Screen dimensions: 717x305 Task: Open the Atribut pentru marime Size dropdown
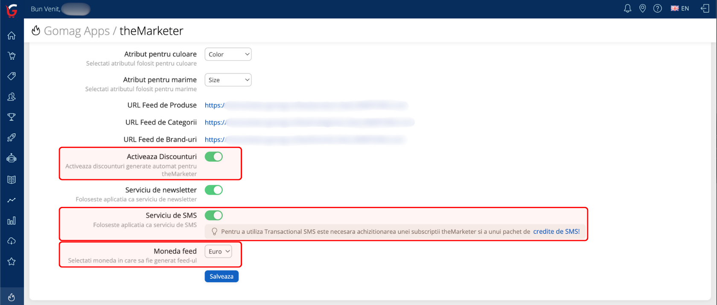tap(228, 80)
